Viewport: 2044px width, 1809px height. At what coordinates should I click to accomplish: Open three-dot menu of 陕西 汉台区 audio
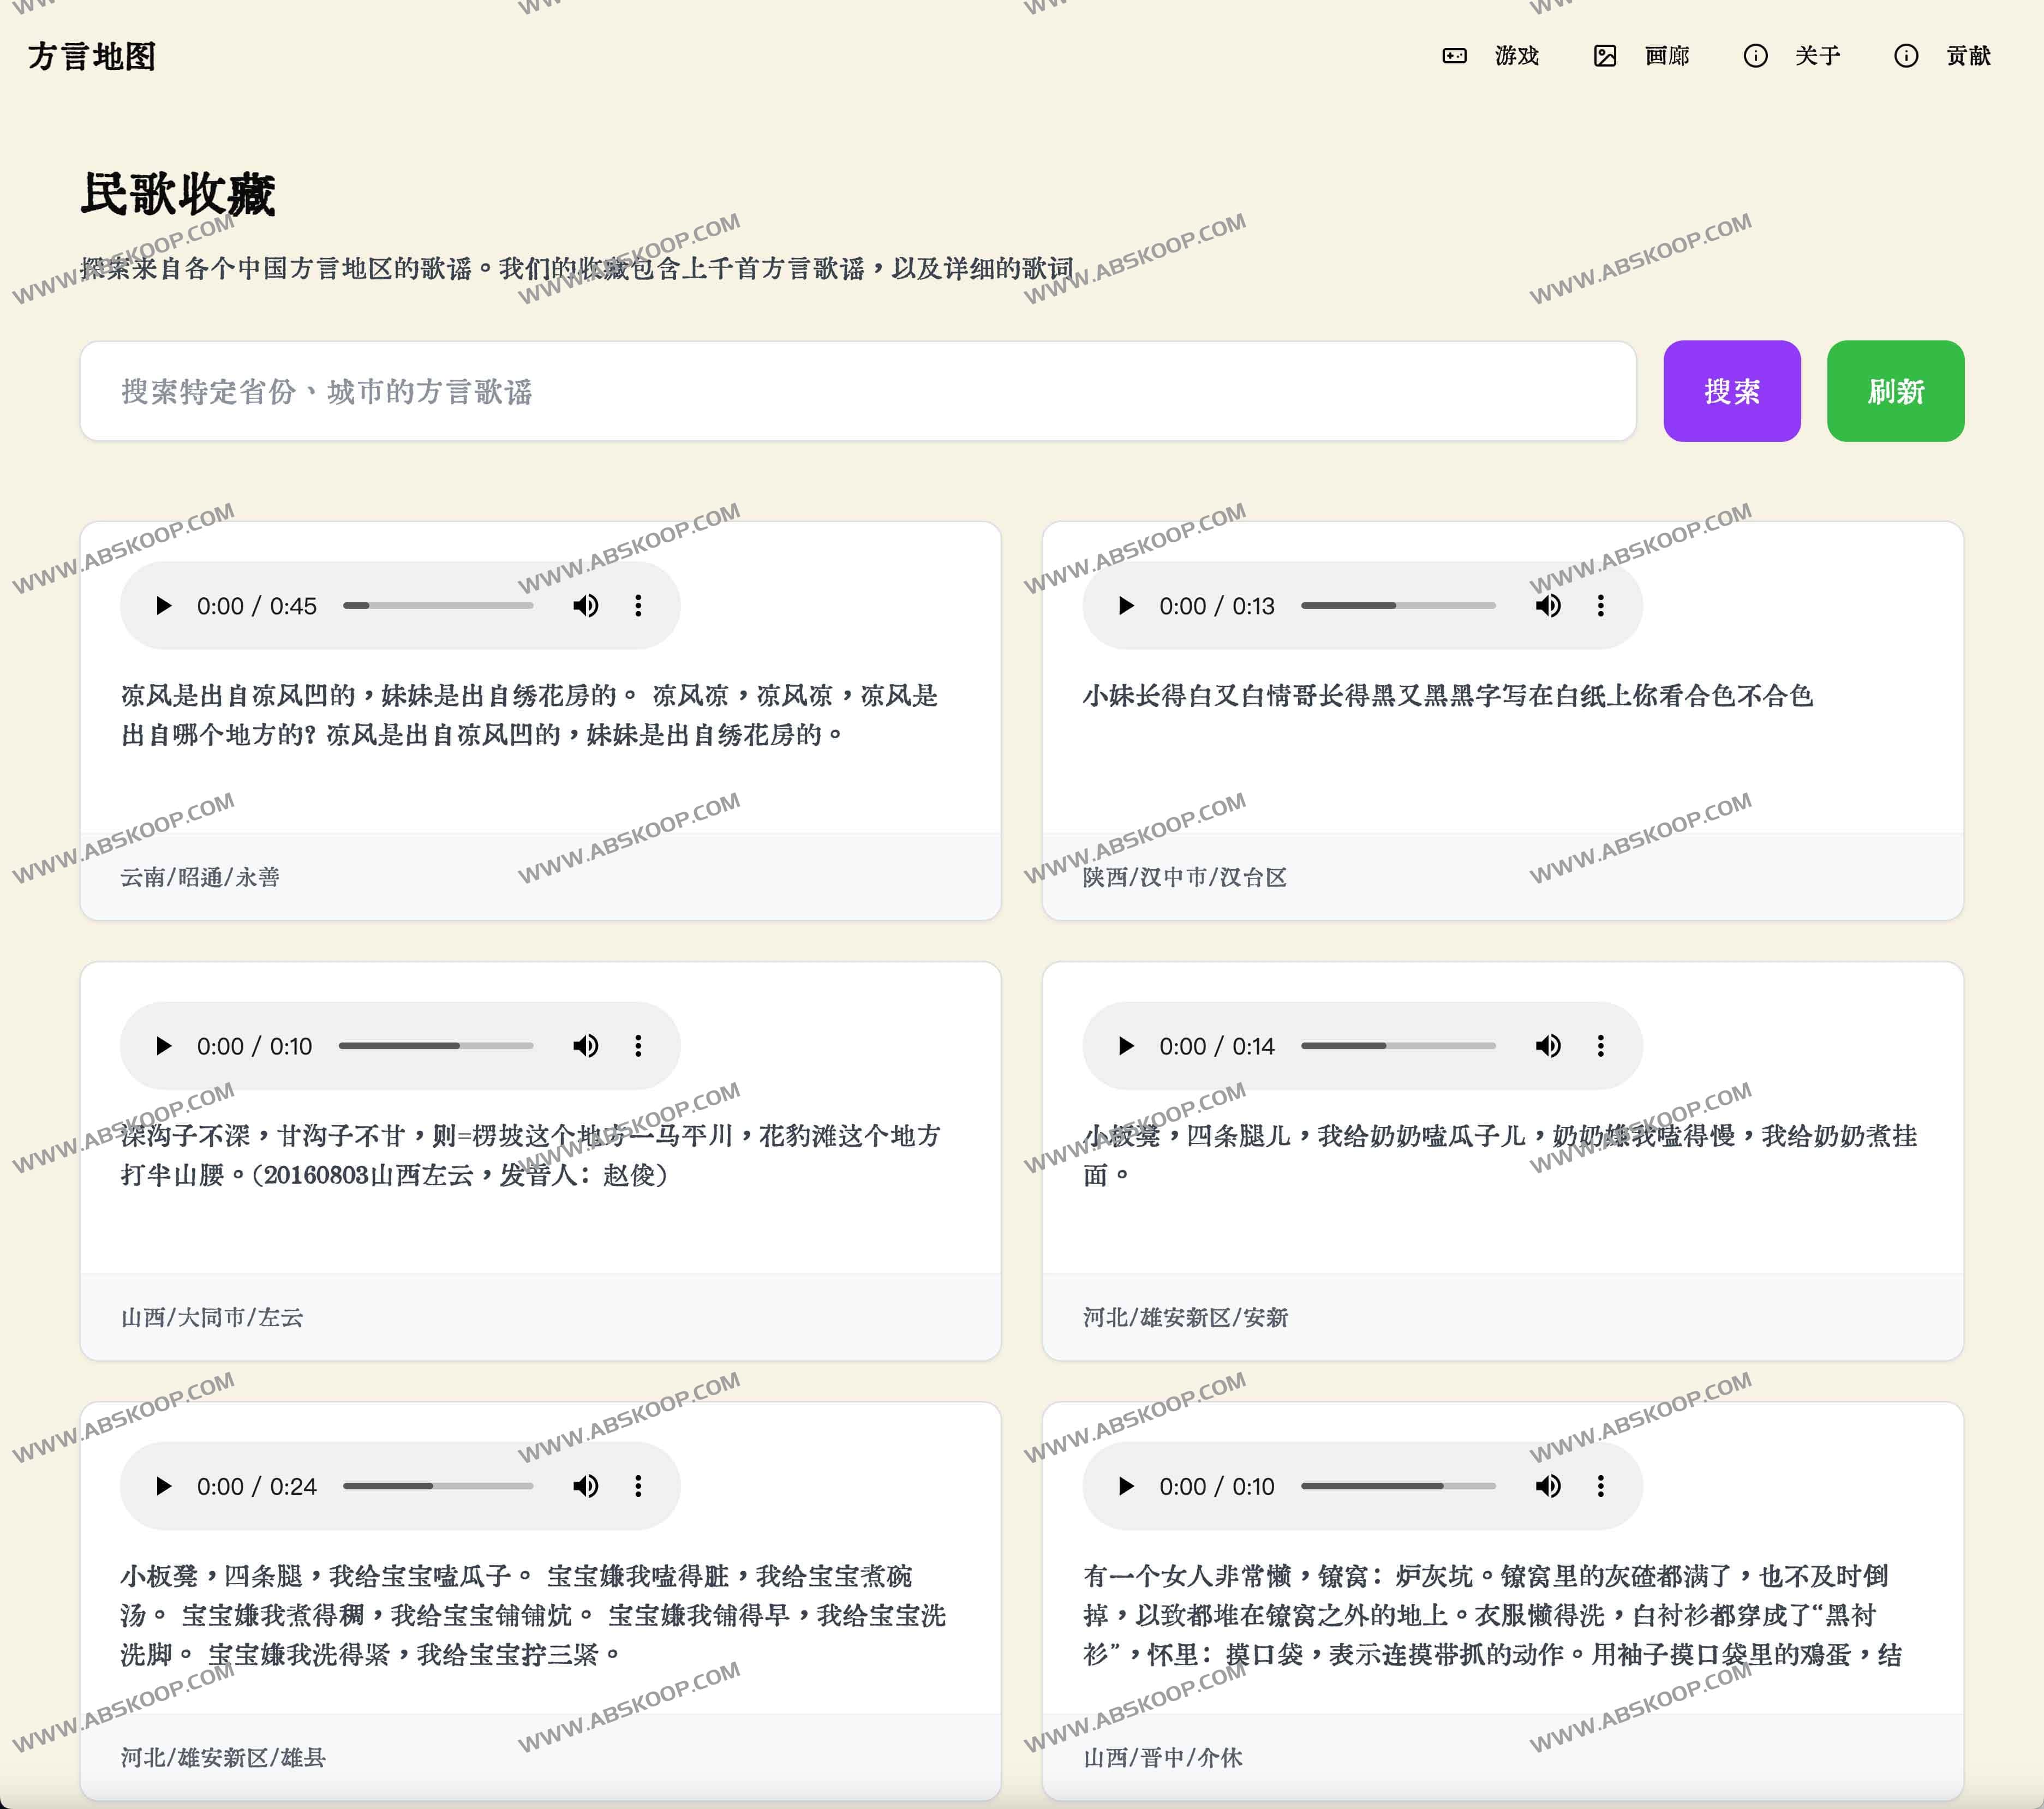click(1600, 606)
